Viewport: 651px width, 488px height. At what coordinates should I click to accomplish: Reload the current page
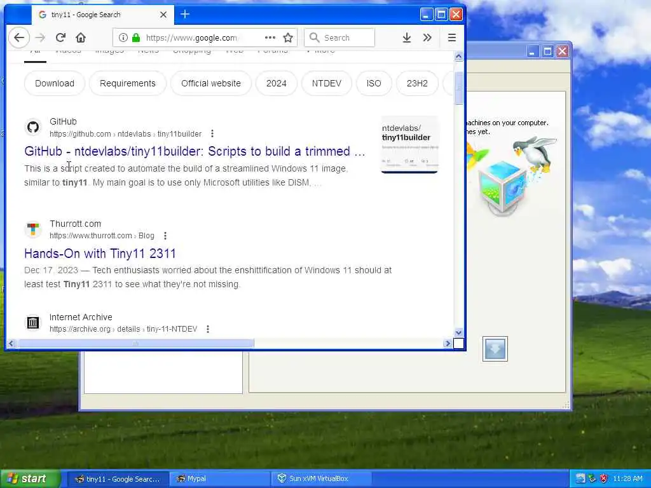tap(60, 37)
